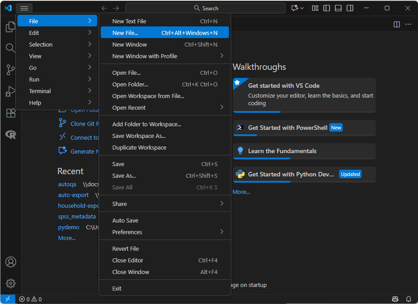
Task: Toggle the primary side bar layout icon
Action: pos(327,8)
